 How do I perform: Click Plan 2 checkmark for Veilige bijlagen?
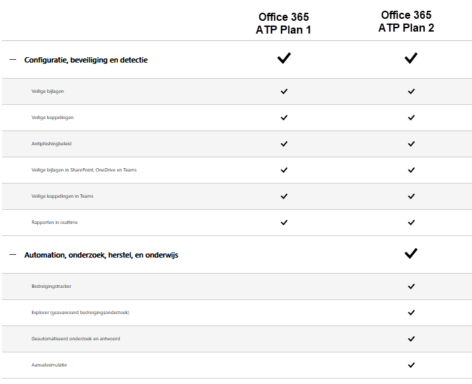[411, 91]
